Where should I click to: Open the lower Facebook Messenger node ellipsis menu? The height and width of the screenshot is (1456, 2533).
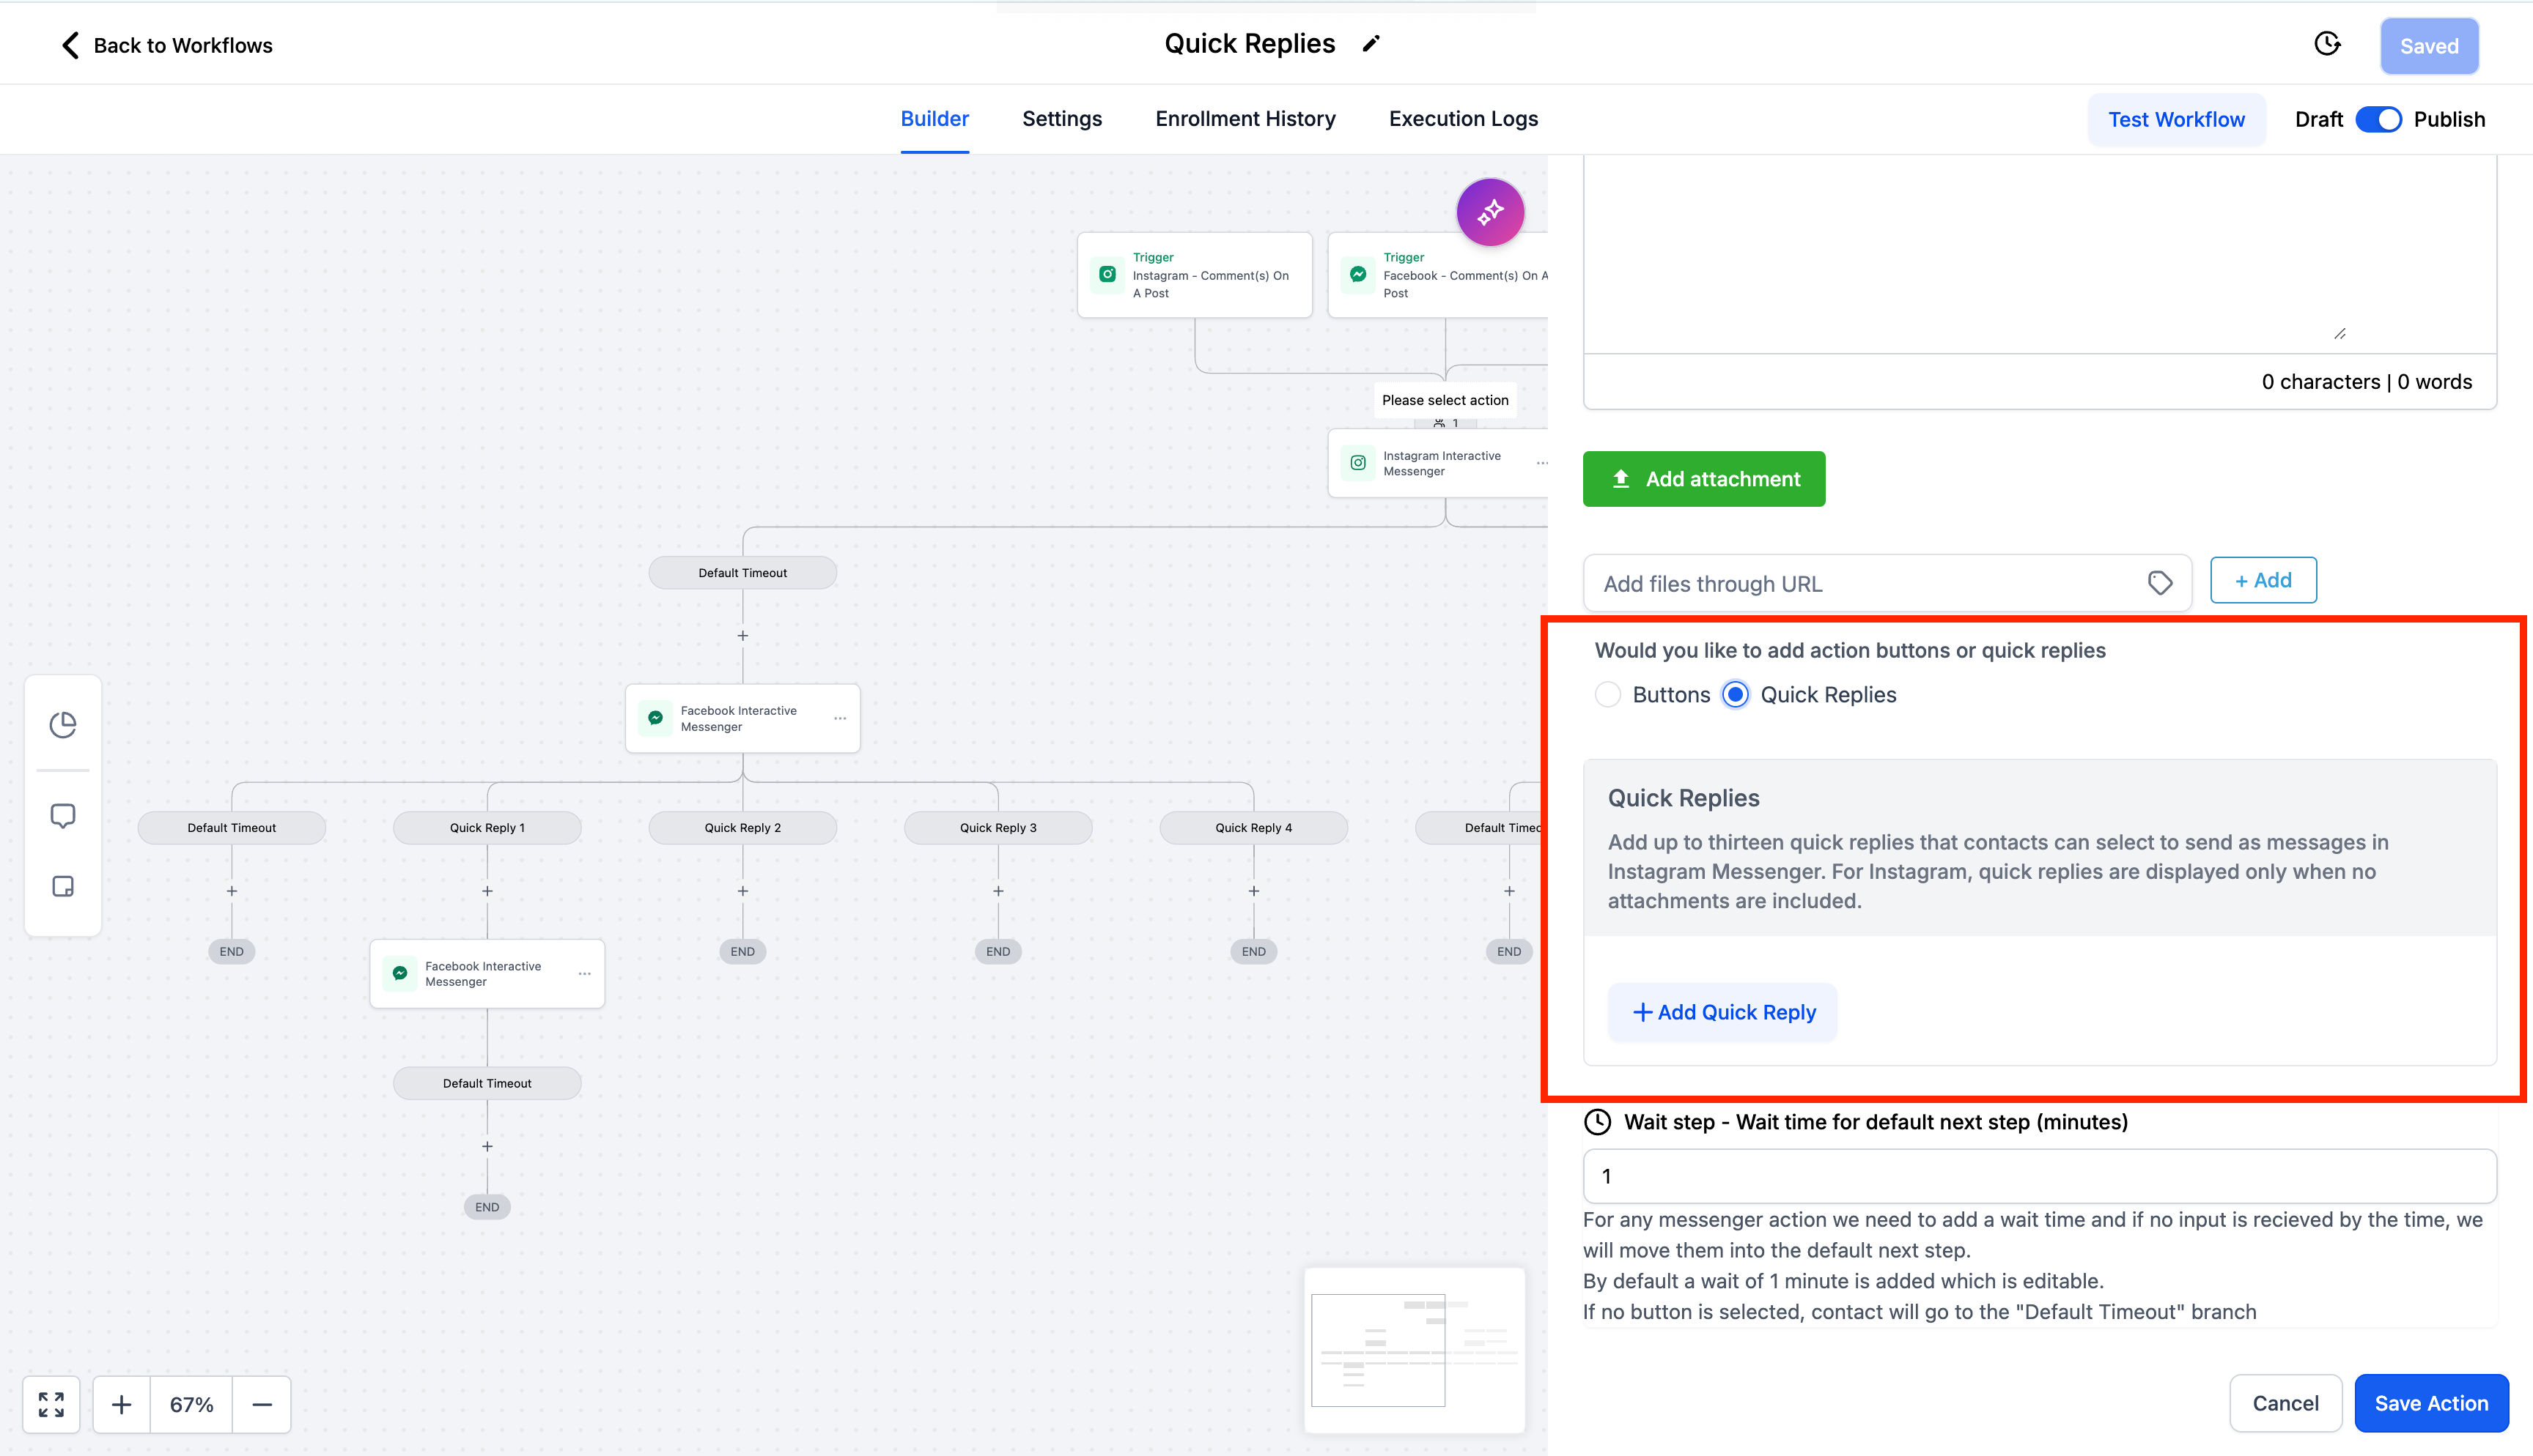point(584,973)
